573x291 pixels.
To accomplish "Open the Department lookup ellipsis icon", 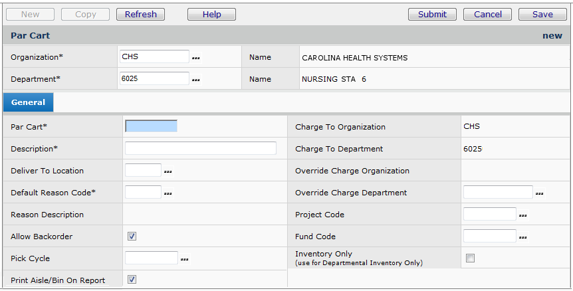I will tap(196, 80).
